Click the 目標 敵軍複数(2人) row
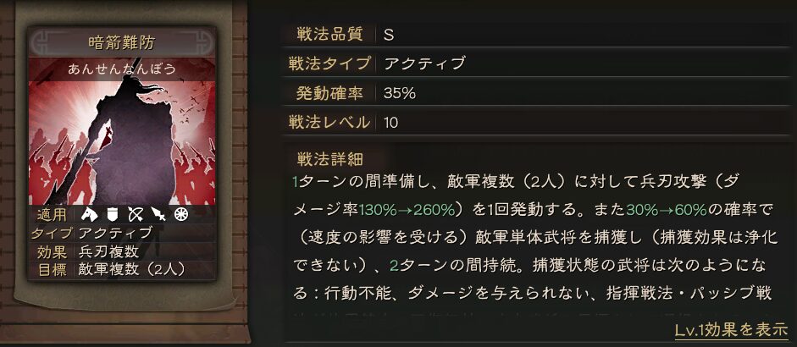This screenshot has width=797, height=347. [x=119, y=270]
